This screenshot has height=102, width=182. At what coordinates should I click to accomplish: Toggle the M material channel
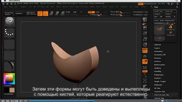click(x=81, y=12)
